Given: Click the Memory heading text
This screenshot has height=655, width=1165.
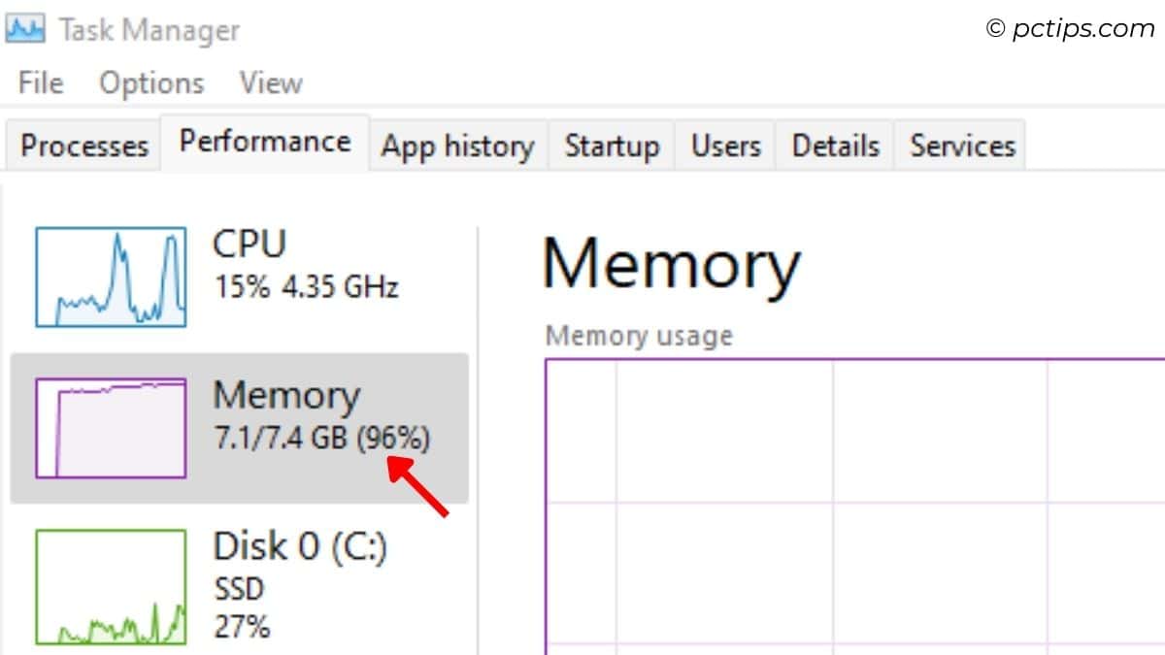Looking at the screenshot, I should [x=672, y=264].
